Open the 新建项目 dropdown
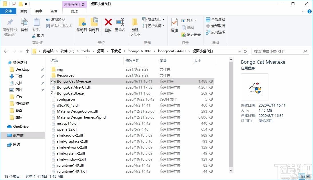The image size is (313, 180). pos(153,19)
